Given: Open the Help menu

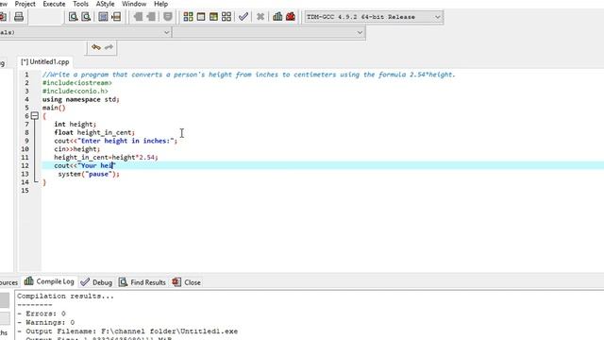Looking at the screenshot, I should [x=160, y=4].
